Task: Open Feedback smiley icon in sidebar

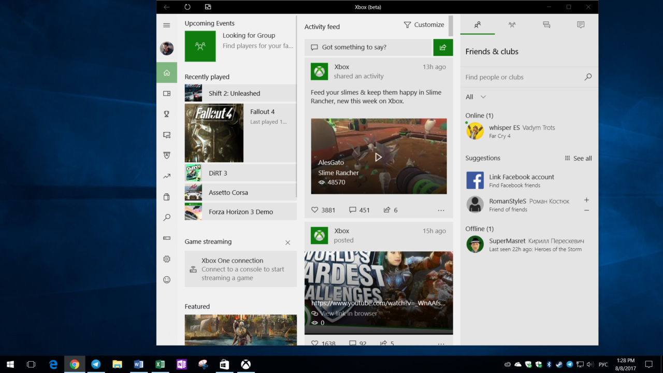Action: [x=167, y=280]
